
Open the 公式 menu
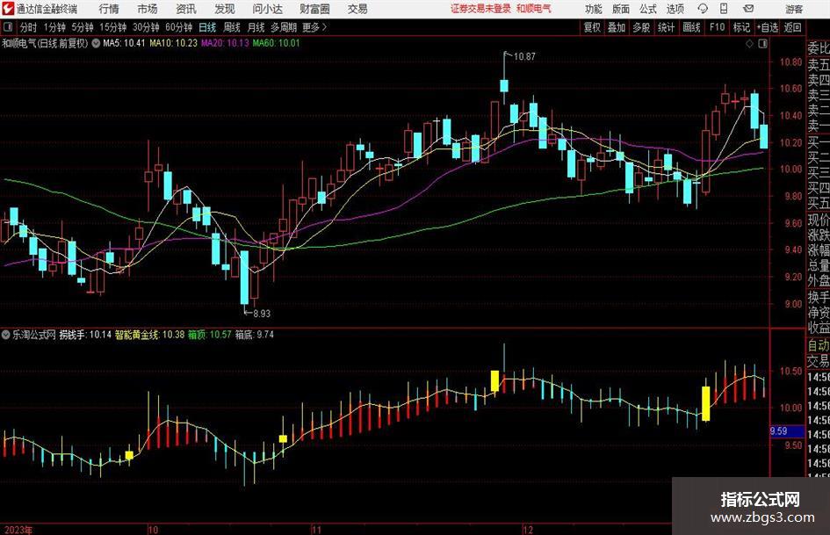coord(647,9)
